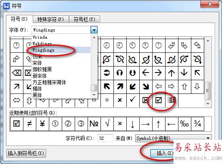Choose Vrinda in the font list
222x164 pixels.
click(x=61, y=37)
